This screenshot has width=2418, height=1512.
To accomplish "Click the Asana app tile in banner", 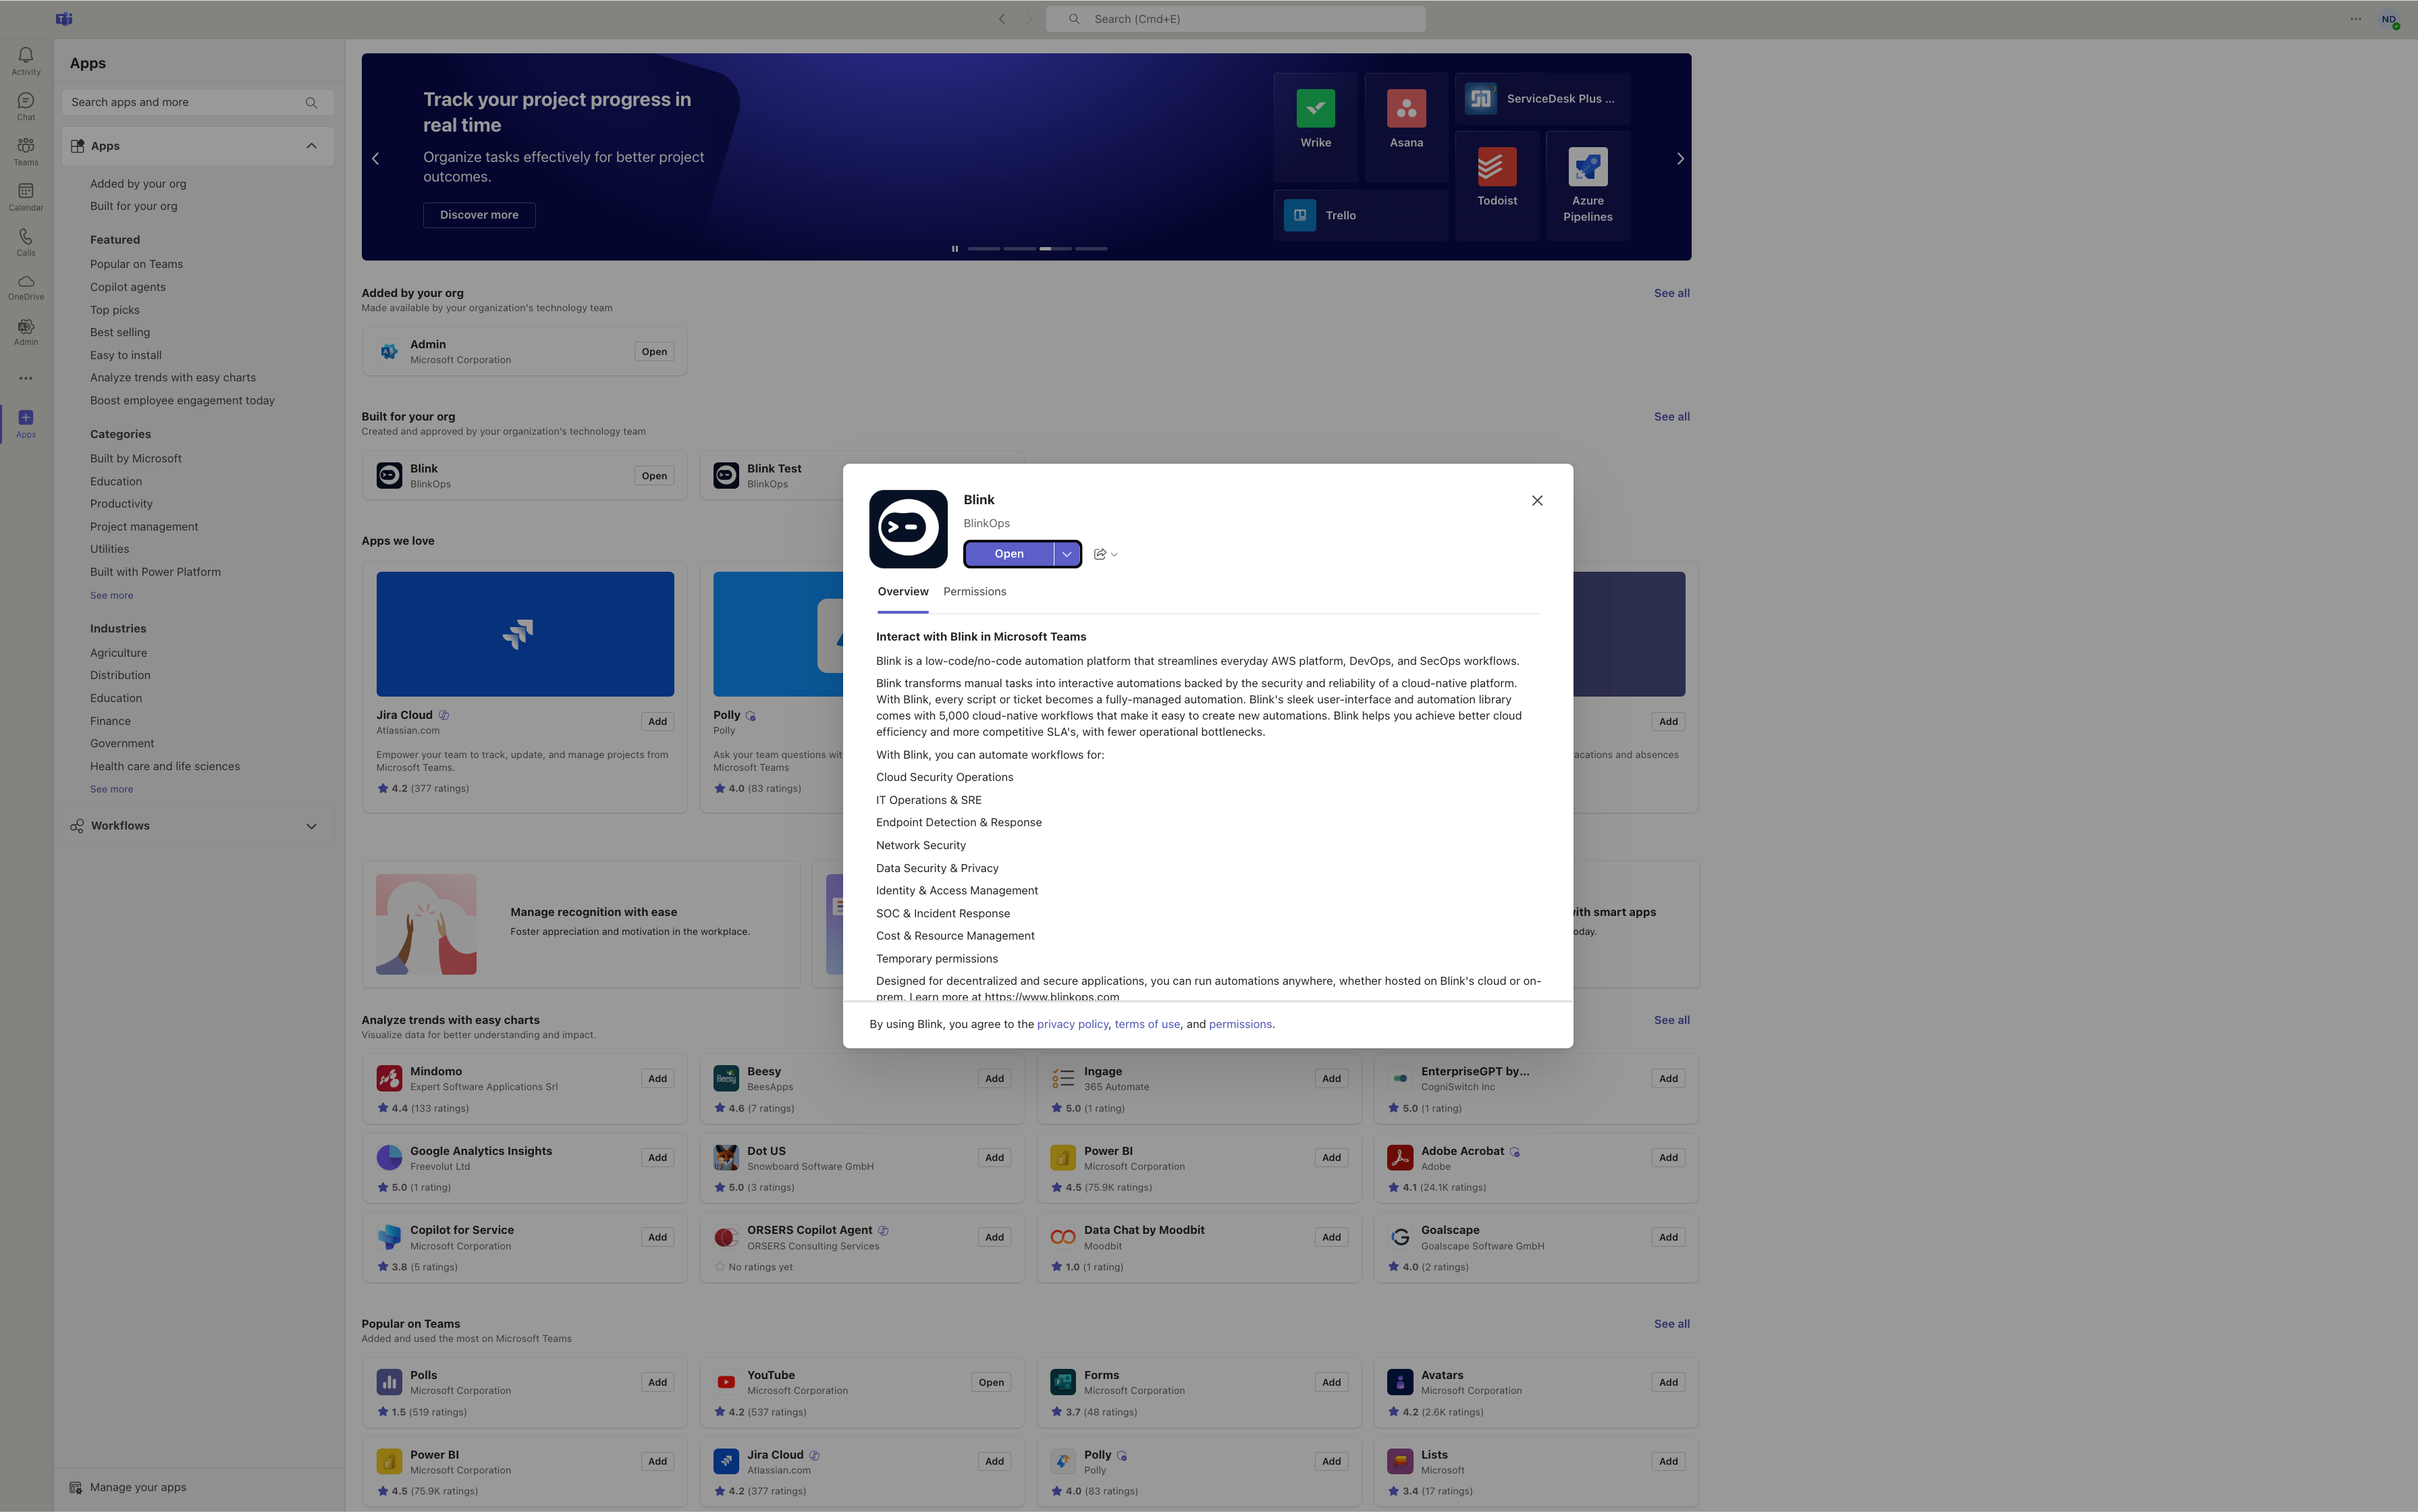I will pos(1406,127).
